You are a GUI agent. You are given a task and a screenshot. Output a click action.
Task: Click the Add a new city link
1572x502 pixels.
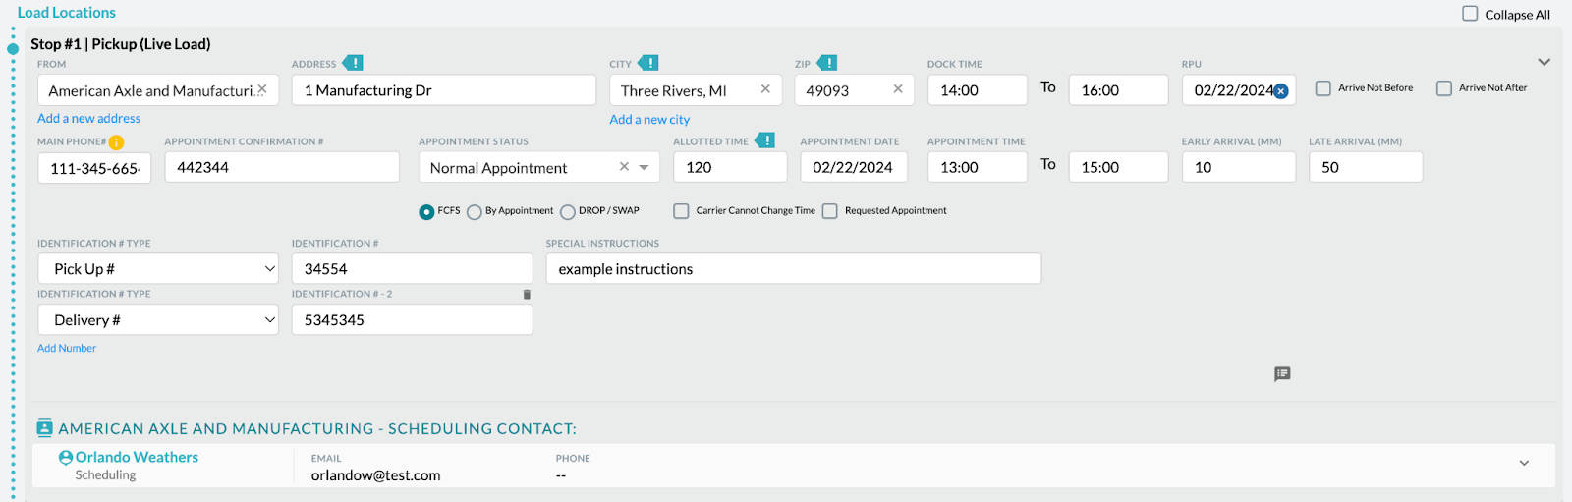coord(649,119)
